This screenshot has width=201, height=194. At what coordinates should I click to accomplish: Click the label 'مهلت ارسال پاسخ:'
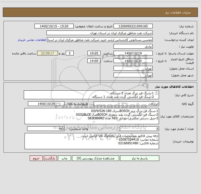click(181, 53)
